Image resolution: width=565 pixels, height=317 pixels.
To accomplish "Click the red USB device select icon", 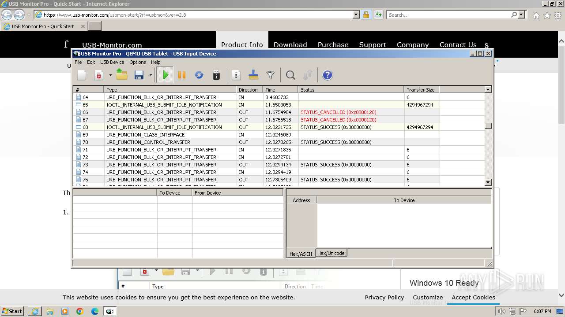I will pos(99,75).
